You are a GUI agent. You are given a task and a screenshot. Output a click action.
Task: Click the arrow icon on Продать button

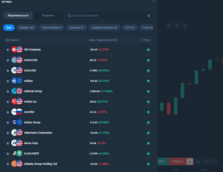tap(190, 161)
